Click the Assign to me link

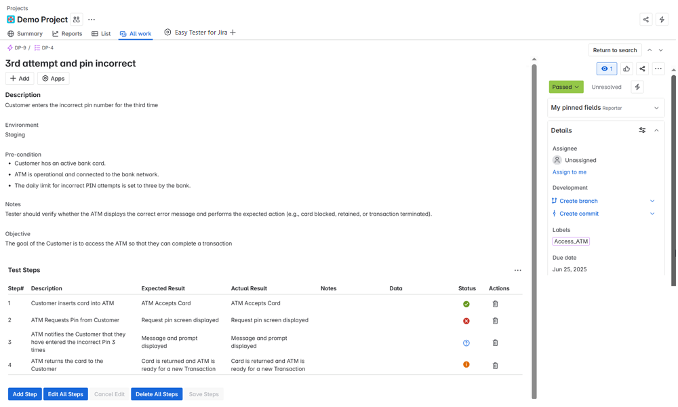[570, 172]
